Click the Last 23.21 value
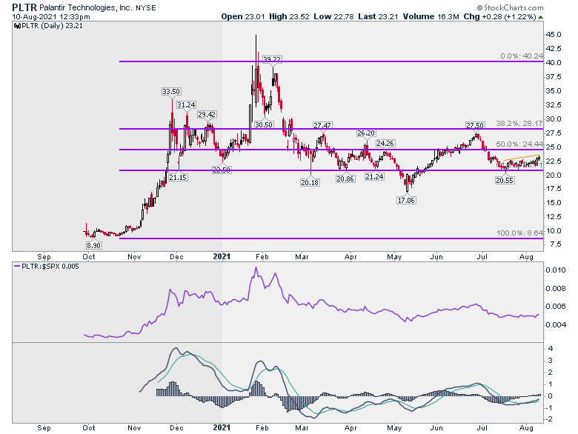The width and height of the screenshot is (578, 434). tap(378, 16)
